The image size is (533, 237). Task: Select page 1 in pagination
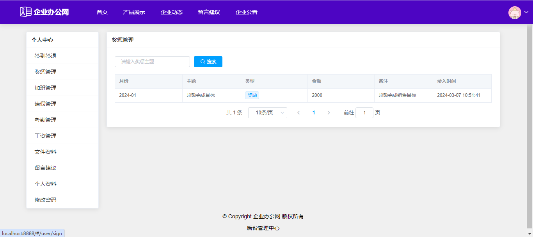point(314,113)
